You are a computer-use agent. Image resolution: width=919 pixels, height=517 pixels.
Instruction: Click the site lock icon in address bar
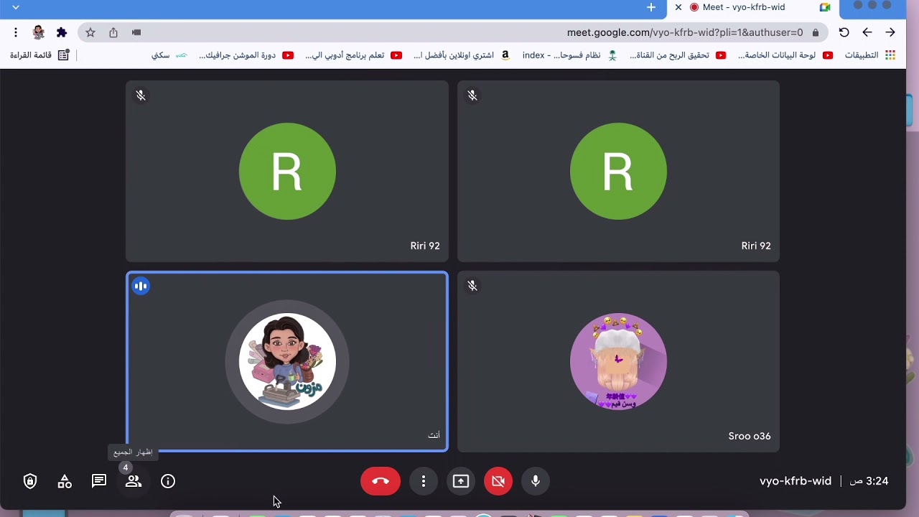coord(816,32)
